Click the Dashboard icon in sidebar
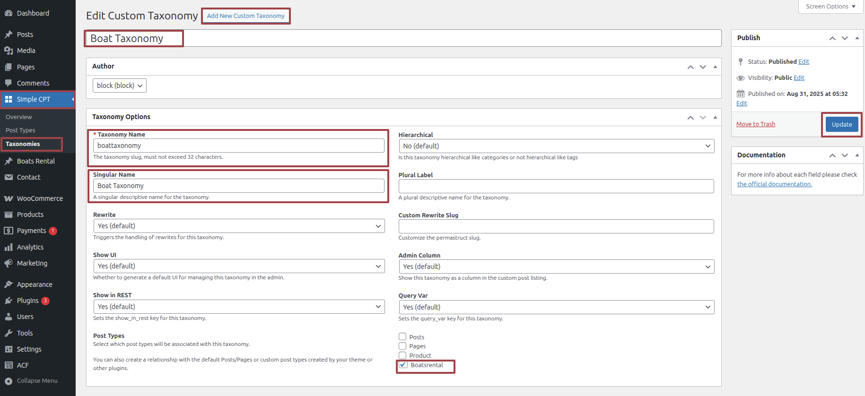Screen dimensions: 865x396 (x=9, y=13)
